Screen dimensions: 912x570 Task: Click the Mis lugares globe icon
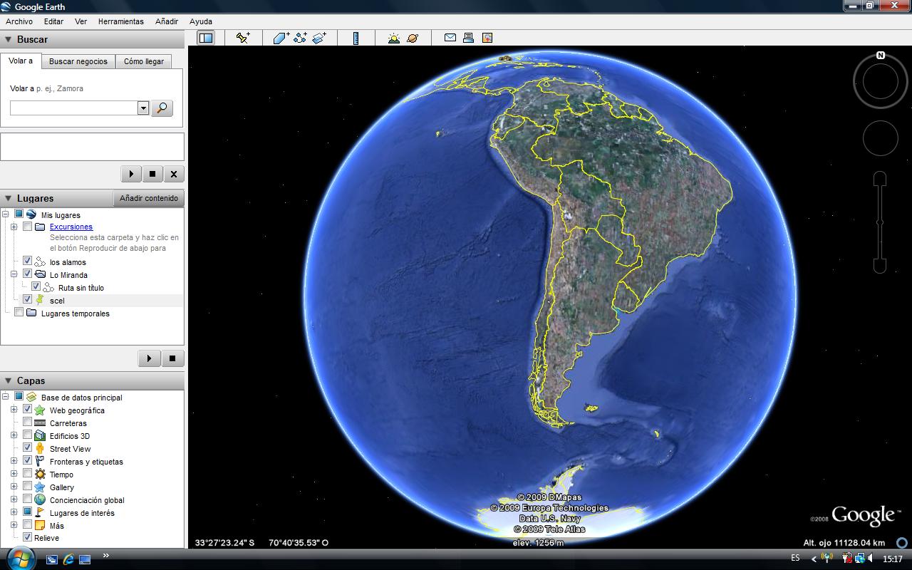(x=31, y=215)
